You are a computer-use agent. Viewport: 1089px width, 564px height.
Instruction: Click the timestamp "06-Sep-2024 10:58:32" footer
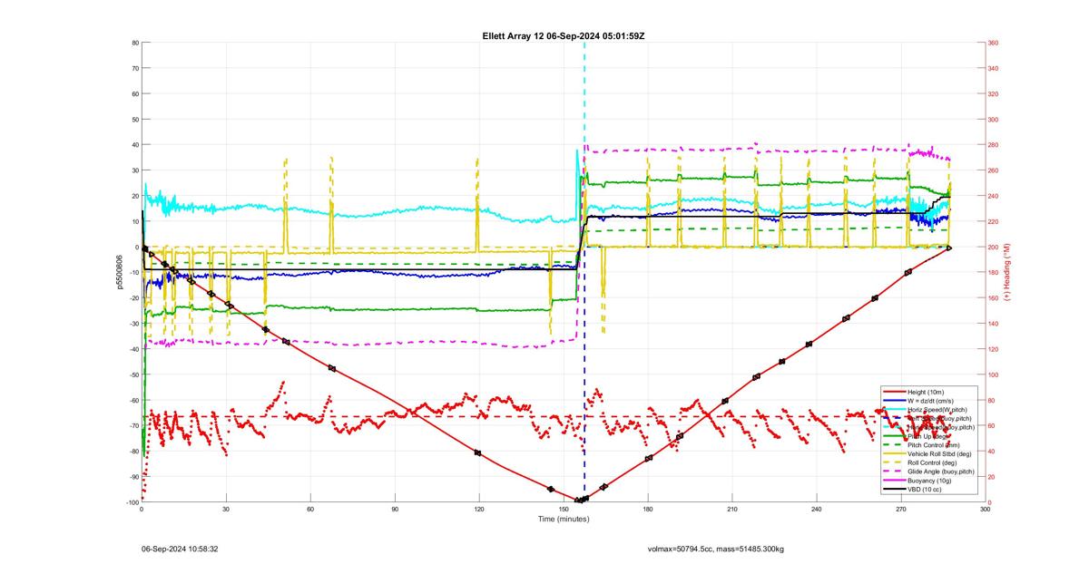tap(180, 549)
